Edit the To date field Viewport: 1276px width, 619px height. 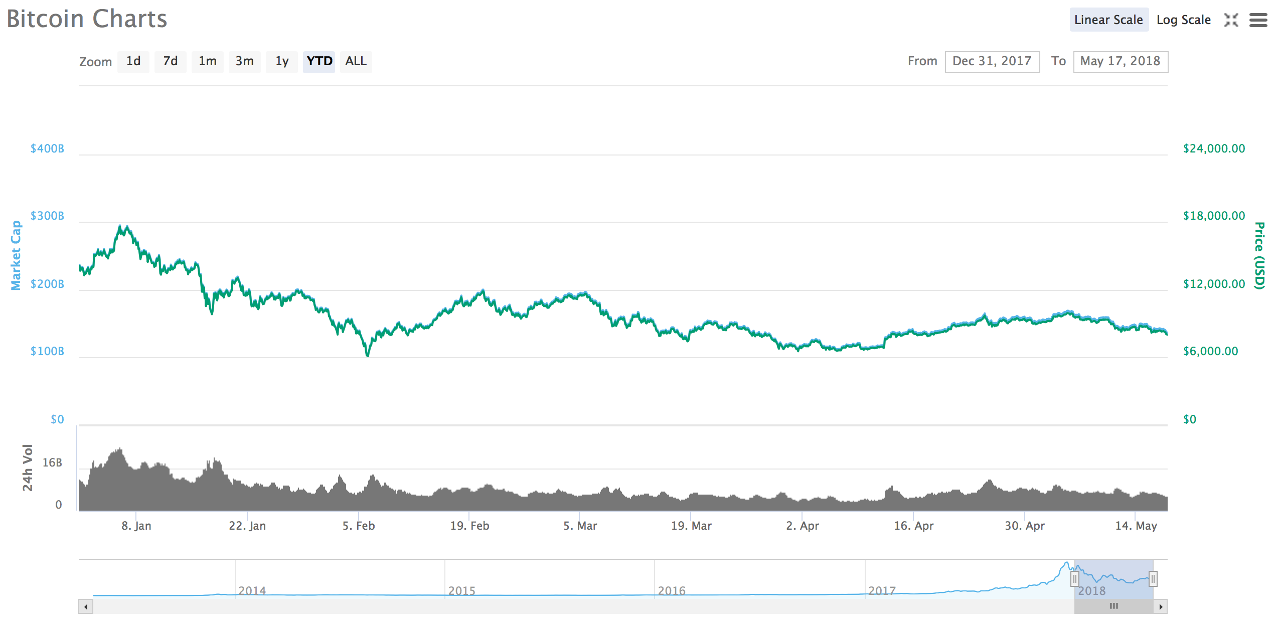(1121, 62)
